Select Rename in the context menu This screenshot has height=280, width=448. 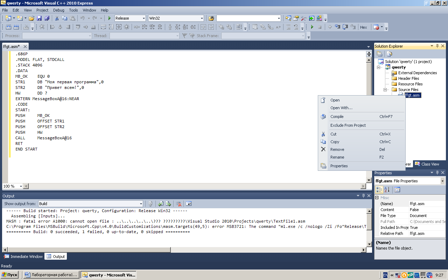point(361,157)
